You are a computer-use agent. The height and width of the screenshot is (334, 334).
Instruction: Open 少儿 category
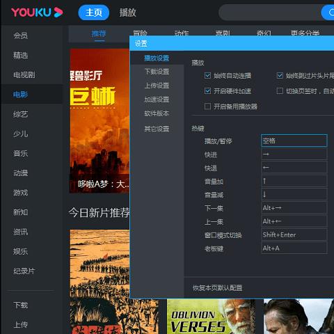coord(21,134)
